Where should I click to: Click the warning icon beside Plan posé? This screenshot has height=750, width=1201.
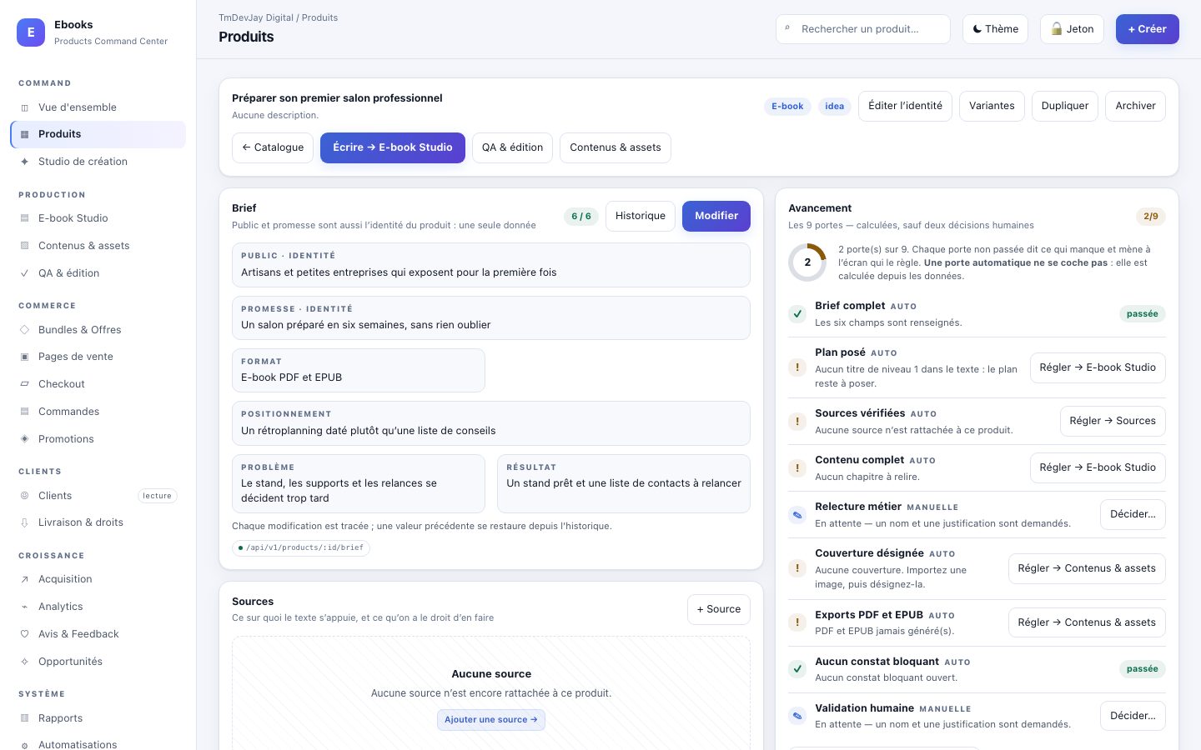click(x=797, y=367)
